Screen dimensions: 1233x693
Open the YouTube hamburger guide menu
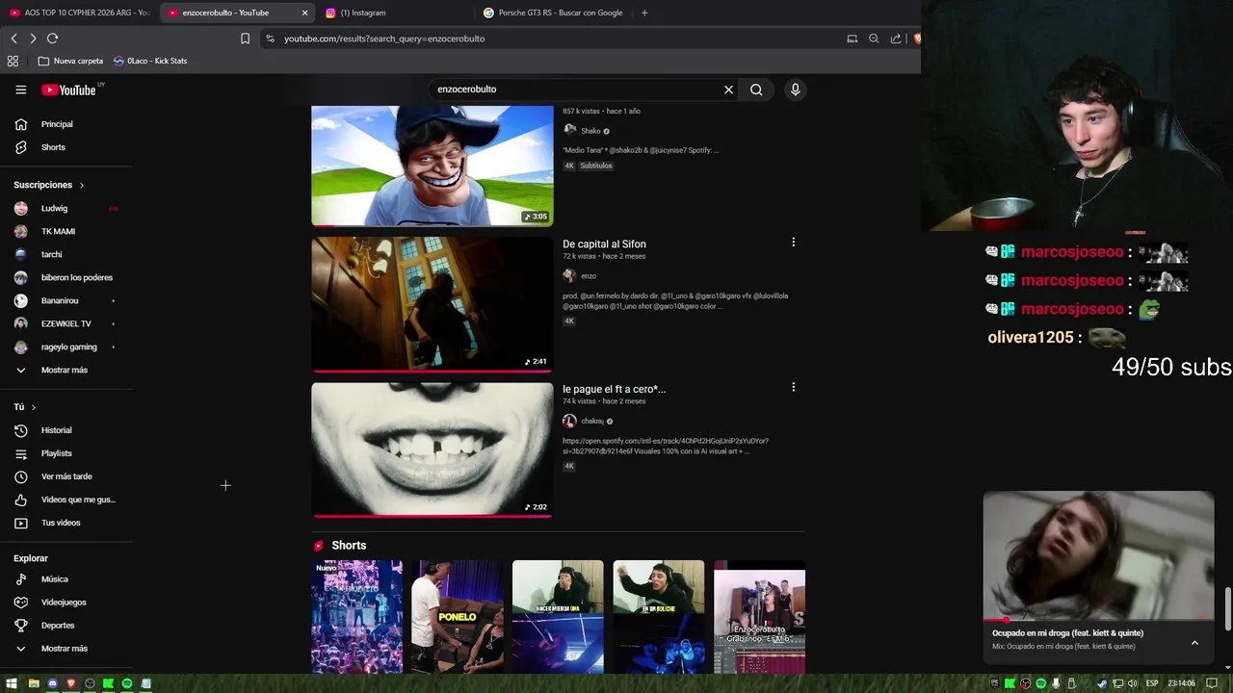(x=21, y=90)
